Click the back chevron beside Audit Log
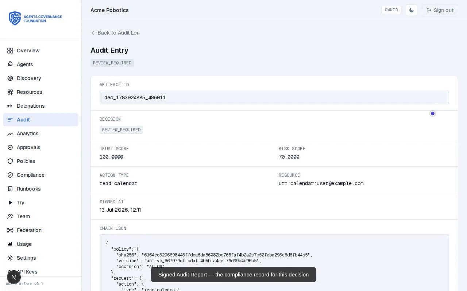The height and width of the screenshot is (291, 467). coord(93,33)
